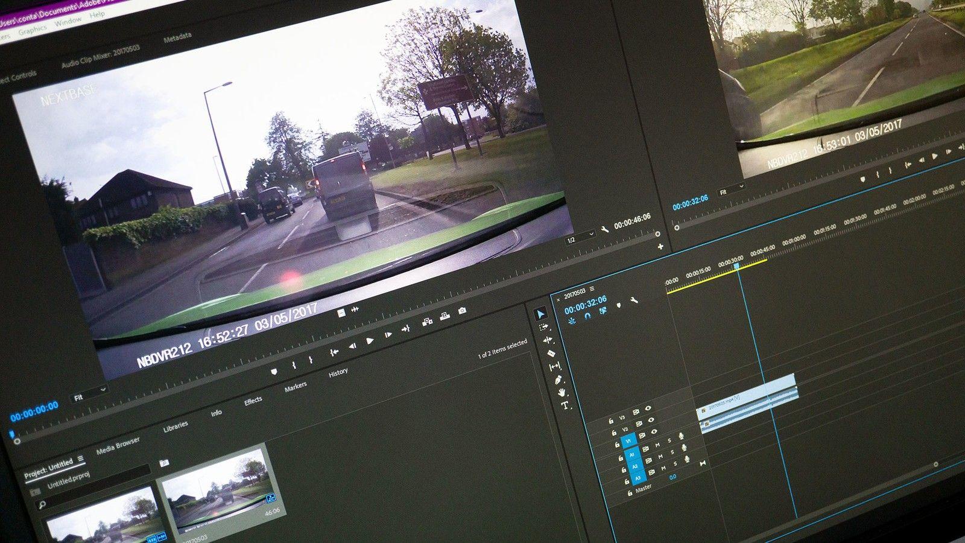
Task: Click the Go to In Point button
Action: [334, 352]
